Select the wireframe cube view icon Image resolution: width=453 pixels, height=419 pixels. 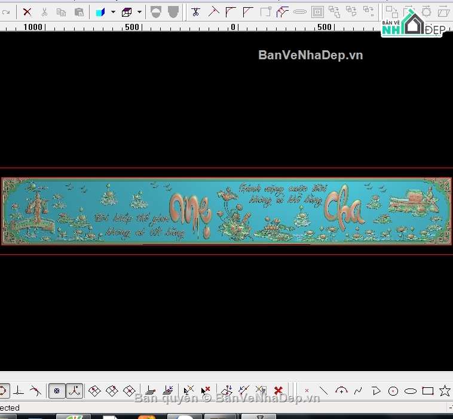(127, 12)
